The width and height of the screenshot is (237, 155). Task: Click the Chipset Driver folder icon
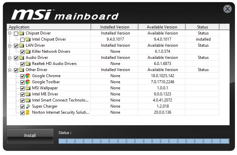(x=22, y=33)
